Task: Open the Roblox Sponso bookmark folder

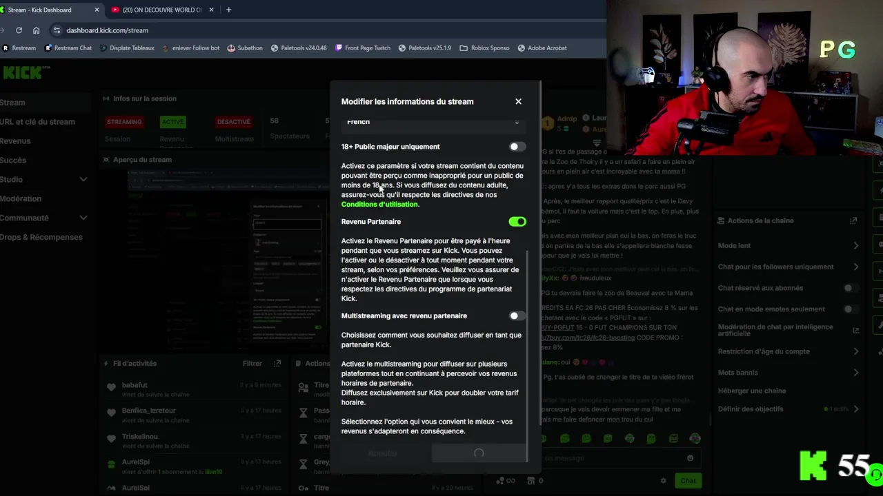Action: pyautogui.click(x=484, y=48)
